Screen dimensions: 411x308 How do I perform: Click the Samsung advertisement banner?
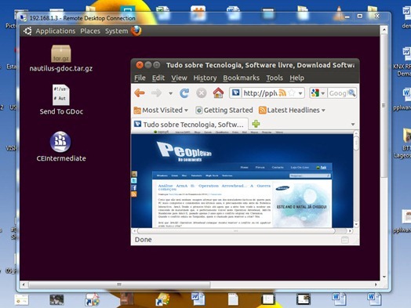coord(302,204)
